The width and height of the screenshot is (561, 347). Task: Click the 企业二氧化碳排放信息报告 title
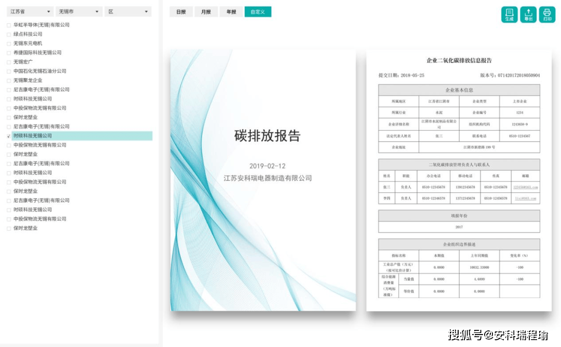(x=459, y=60)
